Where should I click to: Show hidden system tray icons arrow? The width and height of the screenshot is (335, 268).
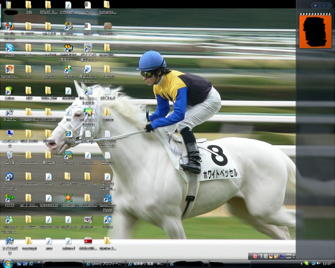[301, 264]
